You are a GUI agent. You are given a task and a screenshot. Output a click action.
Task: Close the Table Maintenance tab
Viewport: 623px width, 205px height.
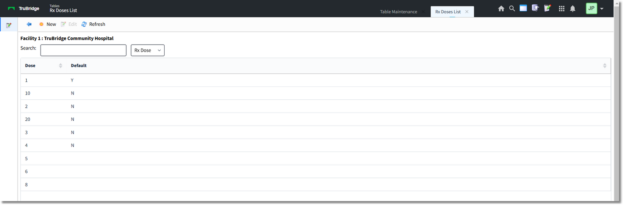pos(424,12)
